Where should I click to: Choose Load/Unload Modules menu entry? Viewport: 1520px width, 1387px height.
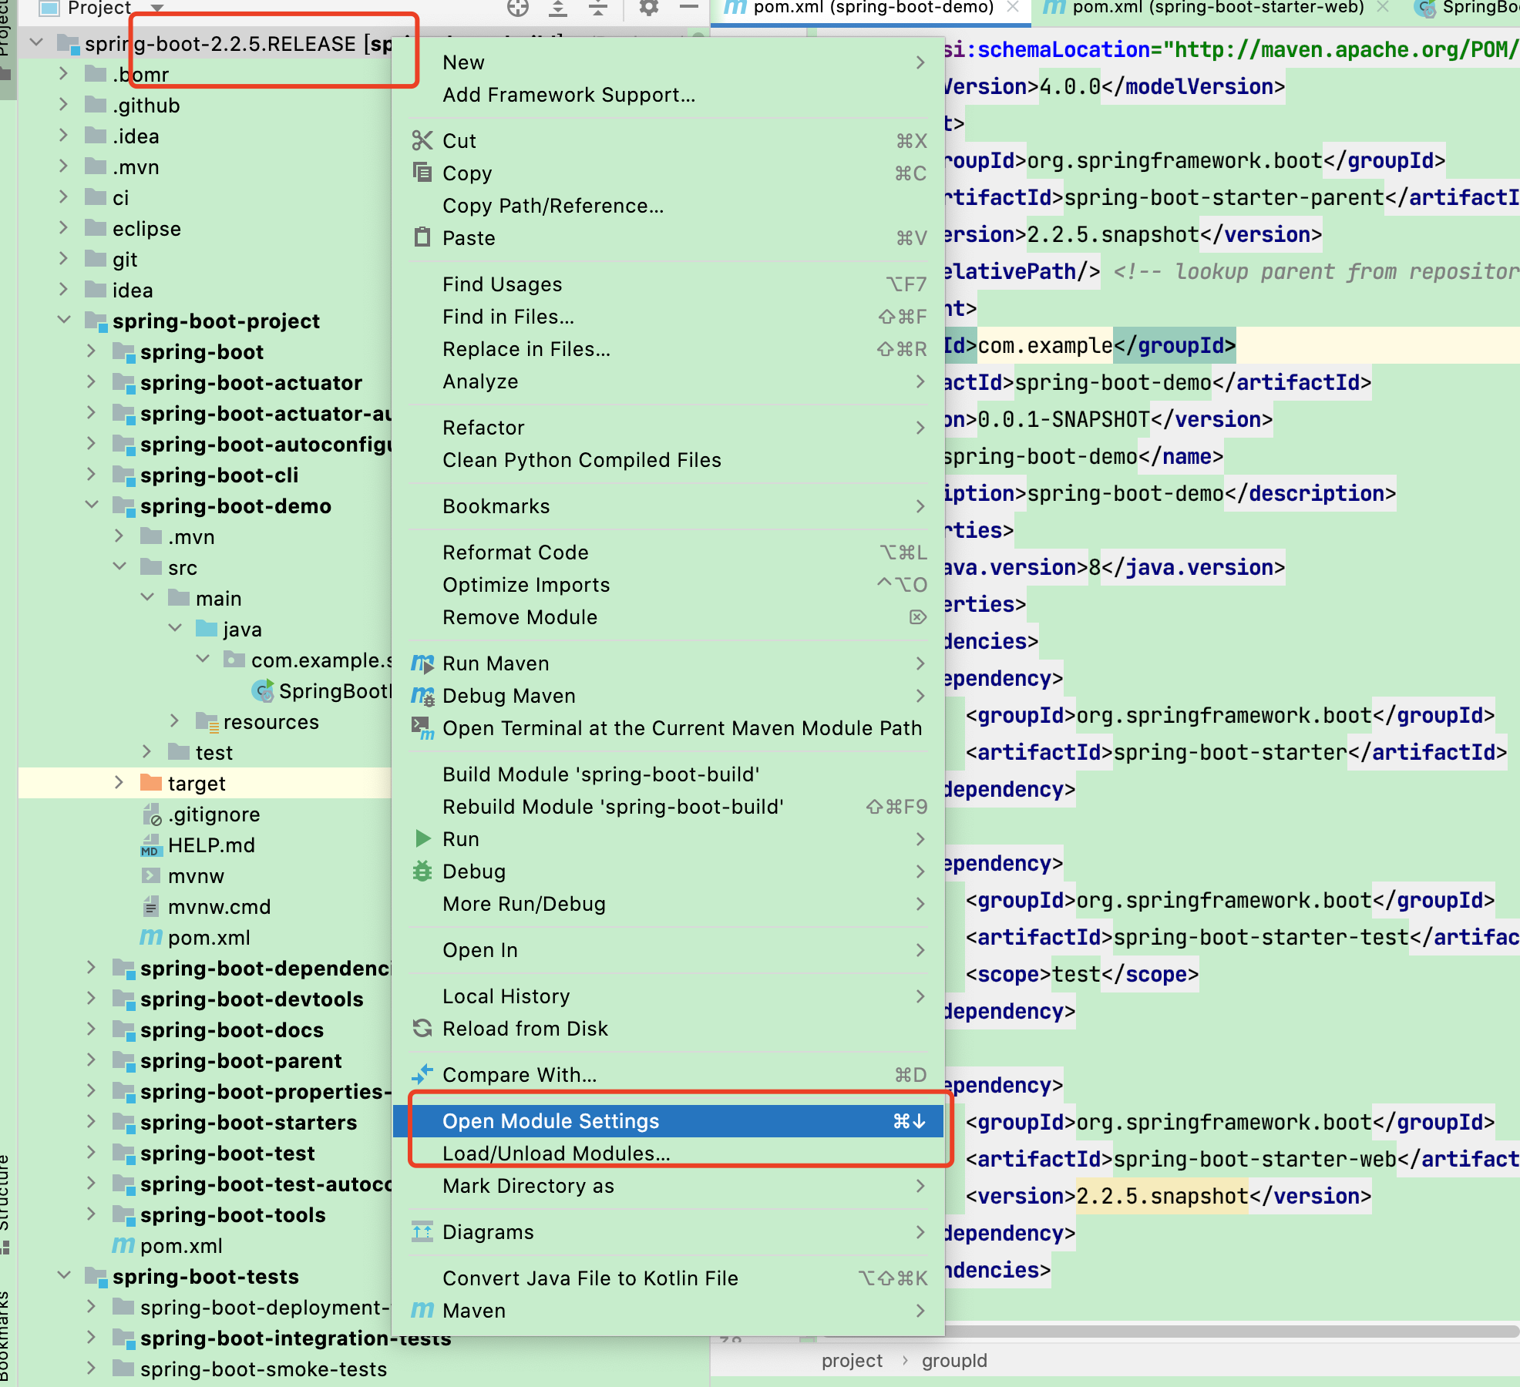click(556, 1154)
